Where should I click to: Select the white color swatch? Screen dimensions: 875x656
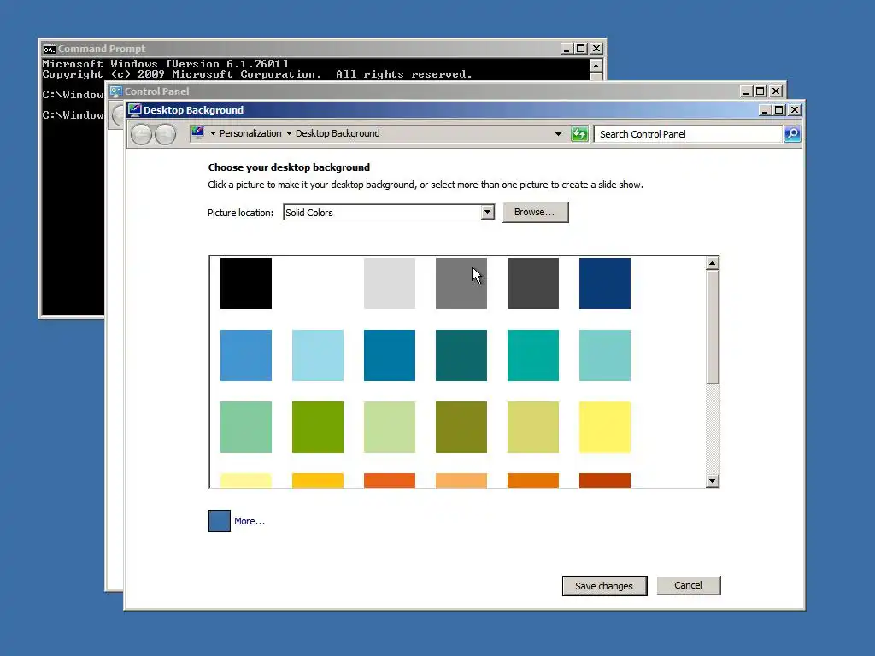click(x=318, y=284)
